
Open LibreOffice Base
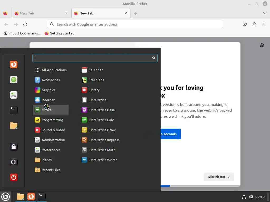pyautogui.click(x=98, y=110)
